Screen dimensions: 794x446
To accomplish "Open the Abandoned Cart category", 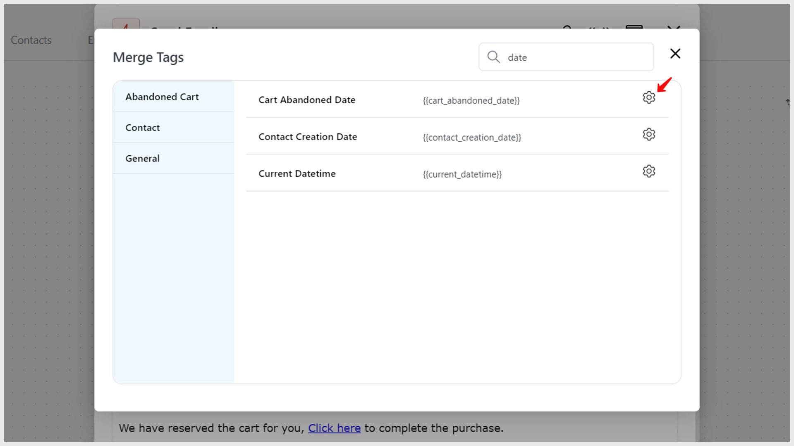I will (x=162, y=97).
